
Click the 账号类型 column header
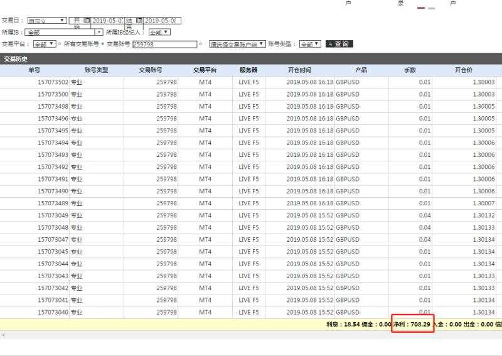[x=97, y=70]
